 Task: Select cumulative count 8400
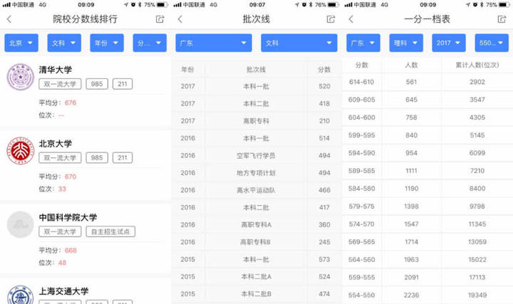tap(477, 189)
